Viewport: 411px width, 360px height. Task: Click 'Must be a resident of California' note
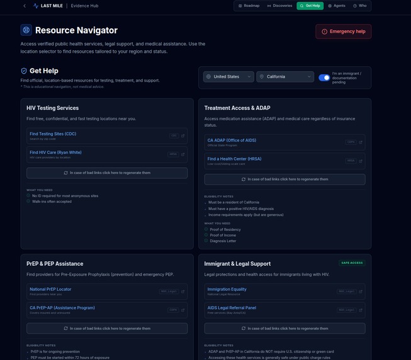tap(234, 202)
